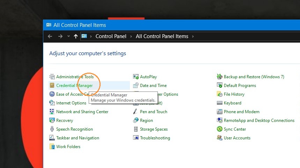This screenshot has height=168, width=300.
Task: Open the AutoPlay link
Action: 148,77
